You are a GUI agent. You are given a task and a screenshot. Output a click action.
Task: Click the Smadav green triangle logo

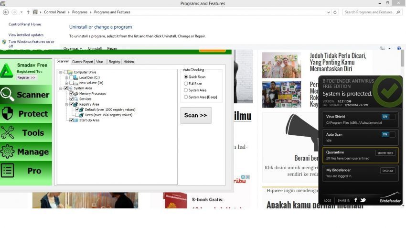(x=7, y=70)
